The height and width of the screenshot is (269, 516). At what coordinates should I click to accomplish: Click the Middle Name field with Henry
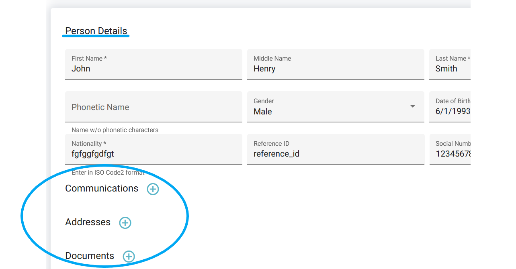click(335, 69)
